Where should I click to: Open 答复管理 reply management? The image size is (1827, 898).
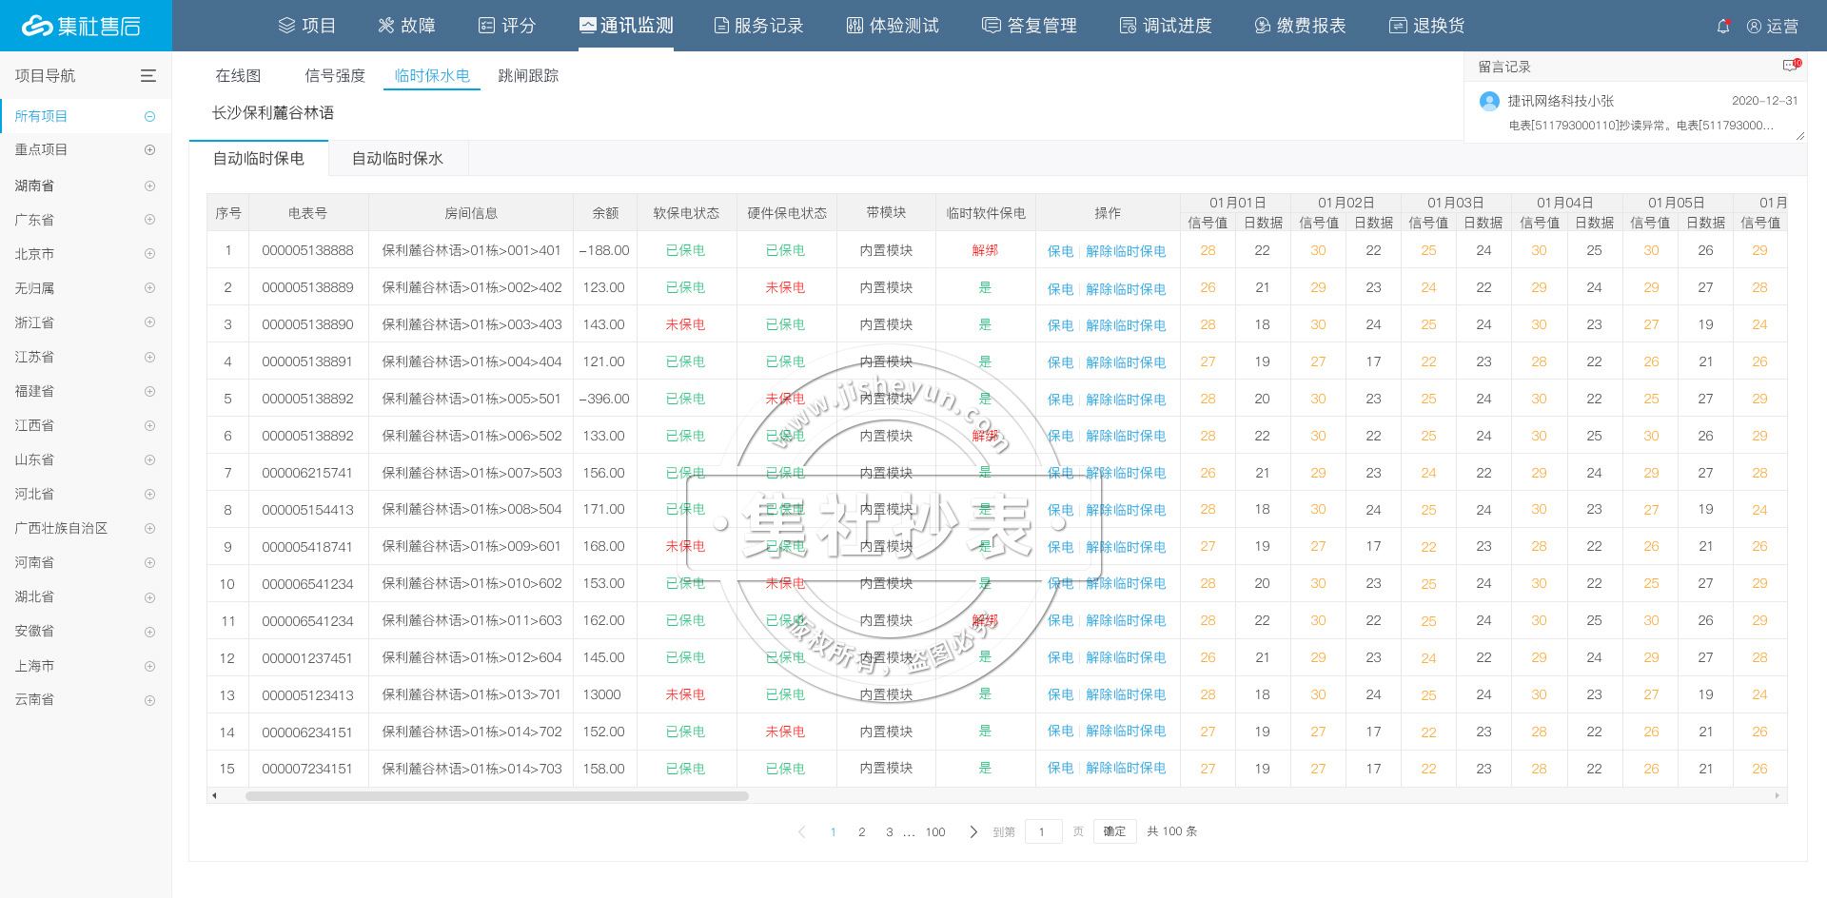(1029, 26)
